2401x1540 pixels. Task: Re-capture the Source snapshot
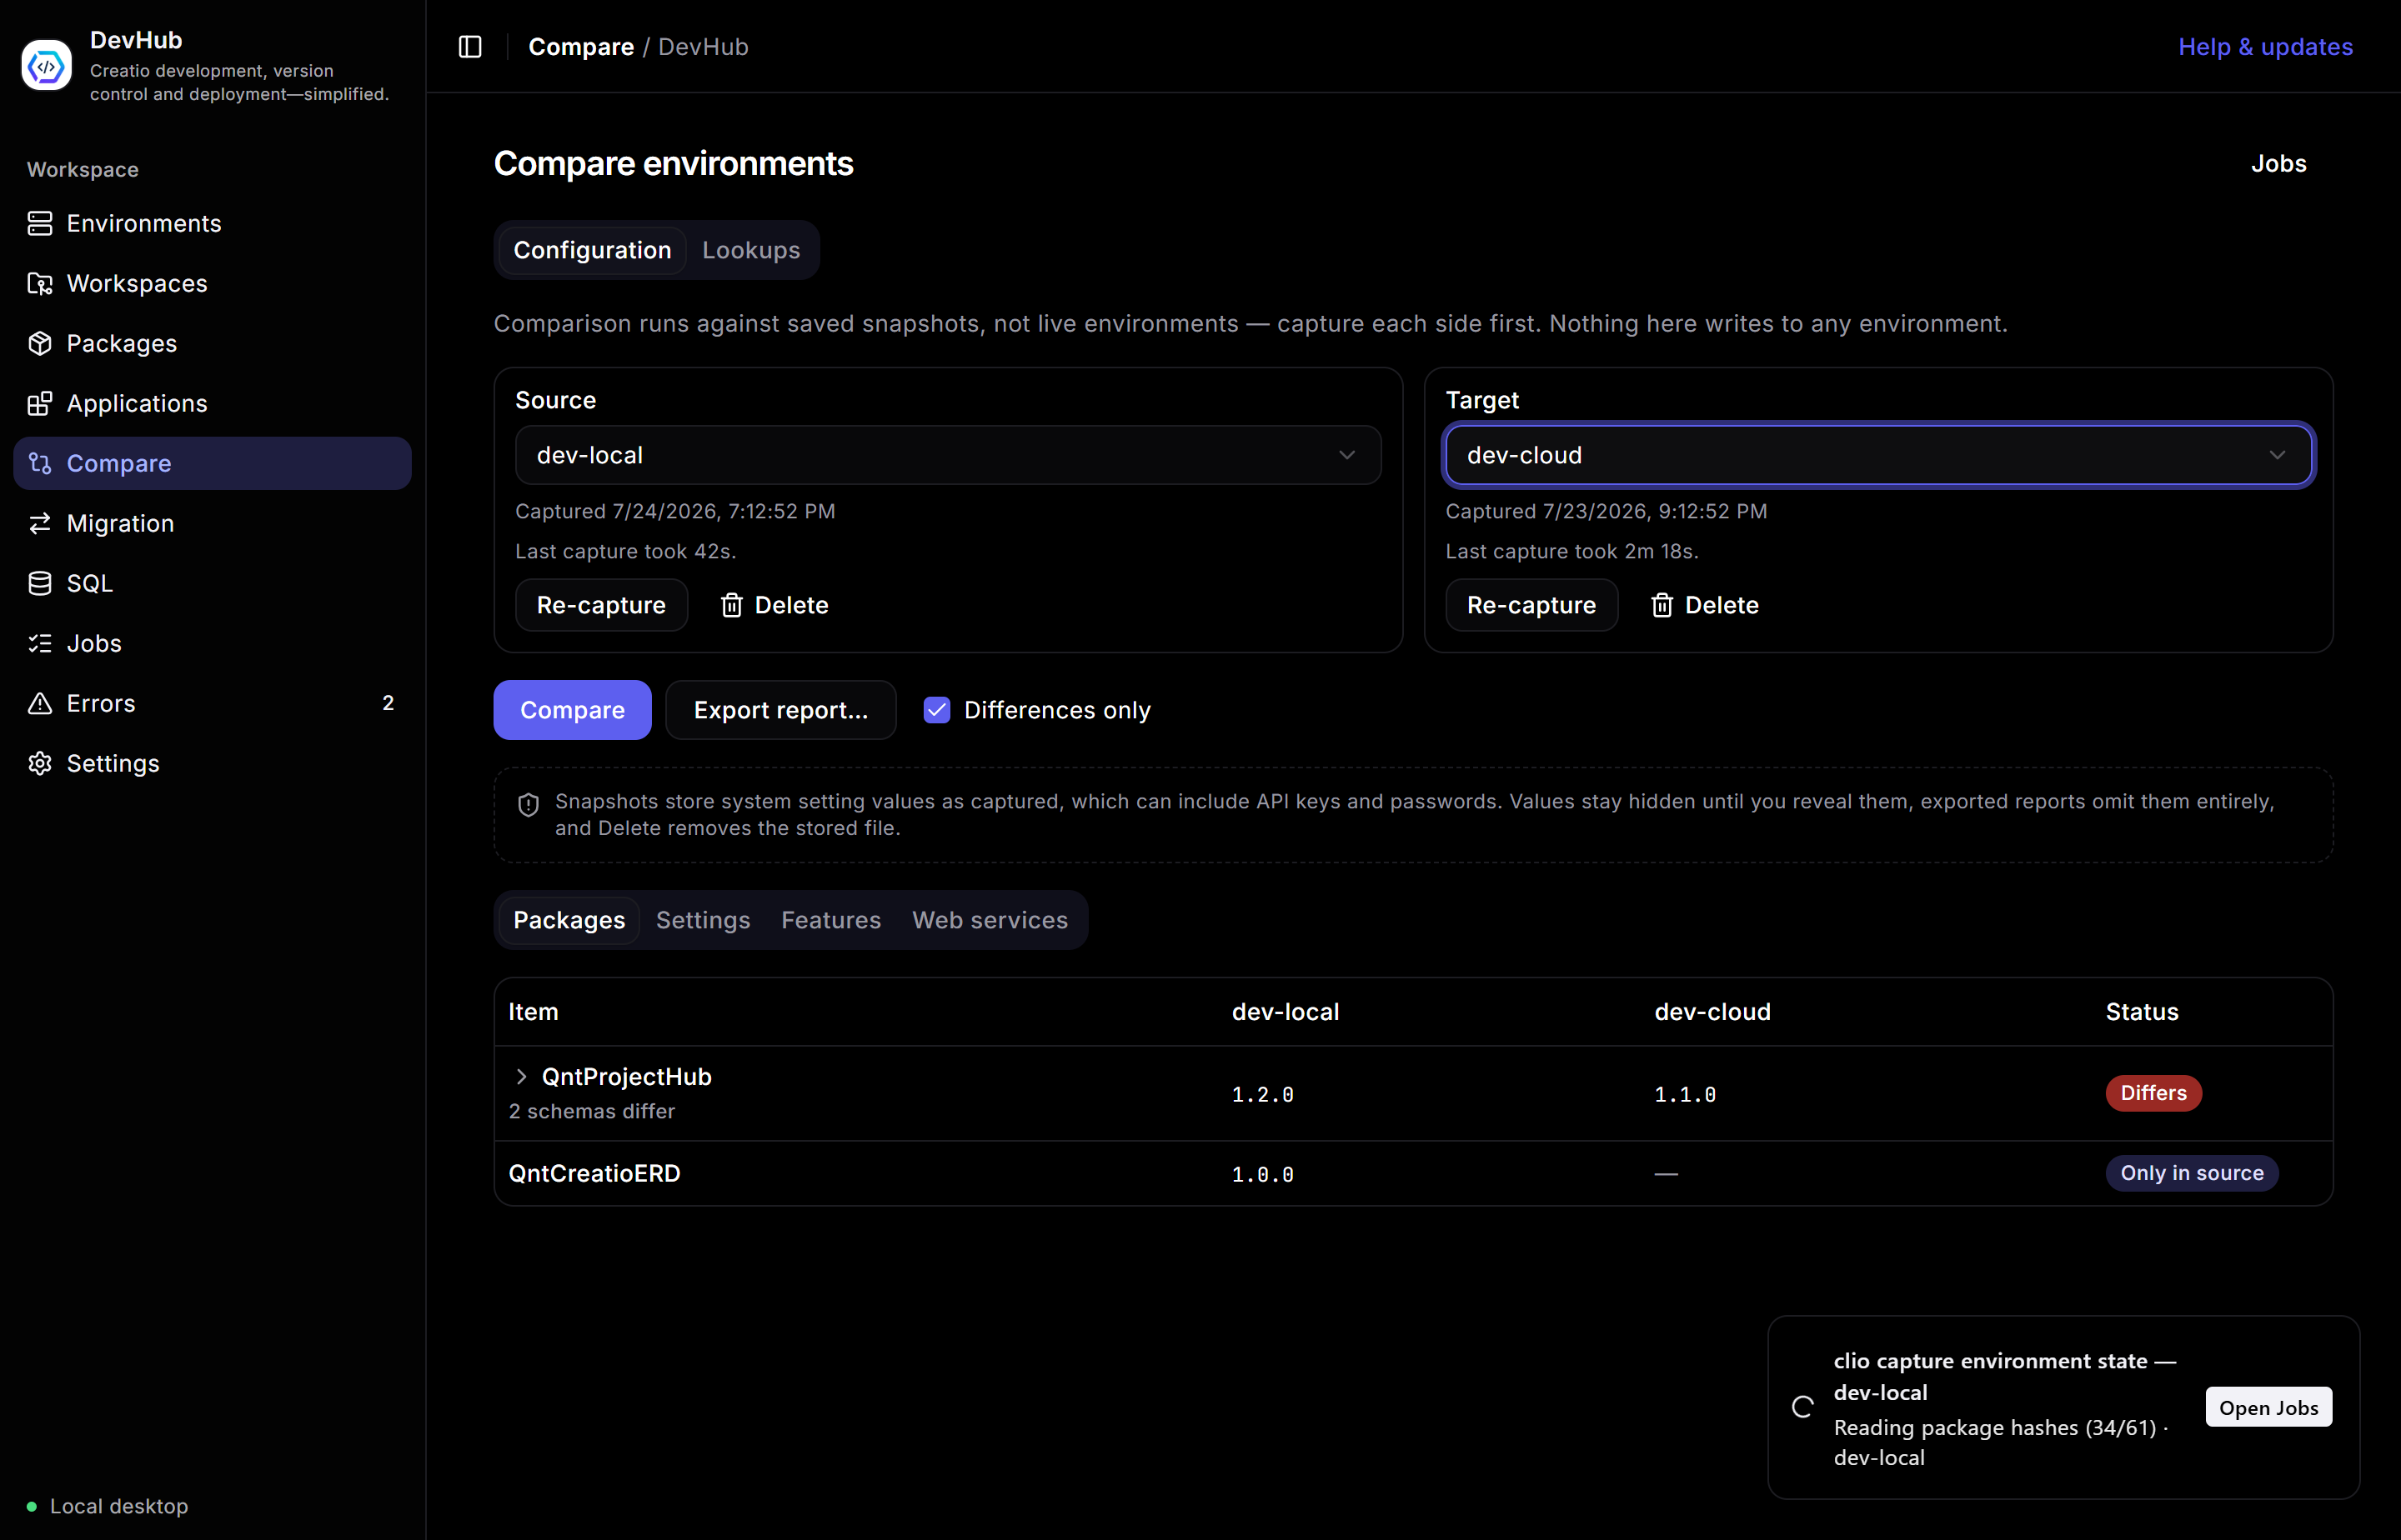(x=601, y=605)
